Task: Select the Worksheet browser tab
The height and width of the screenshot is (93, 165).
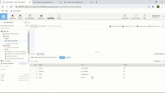Action: click(x=17, y=2)
